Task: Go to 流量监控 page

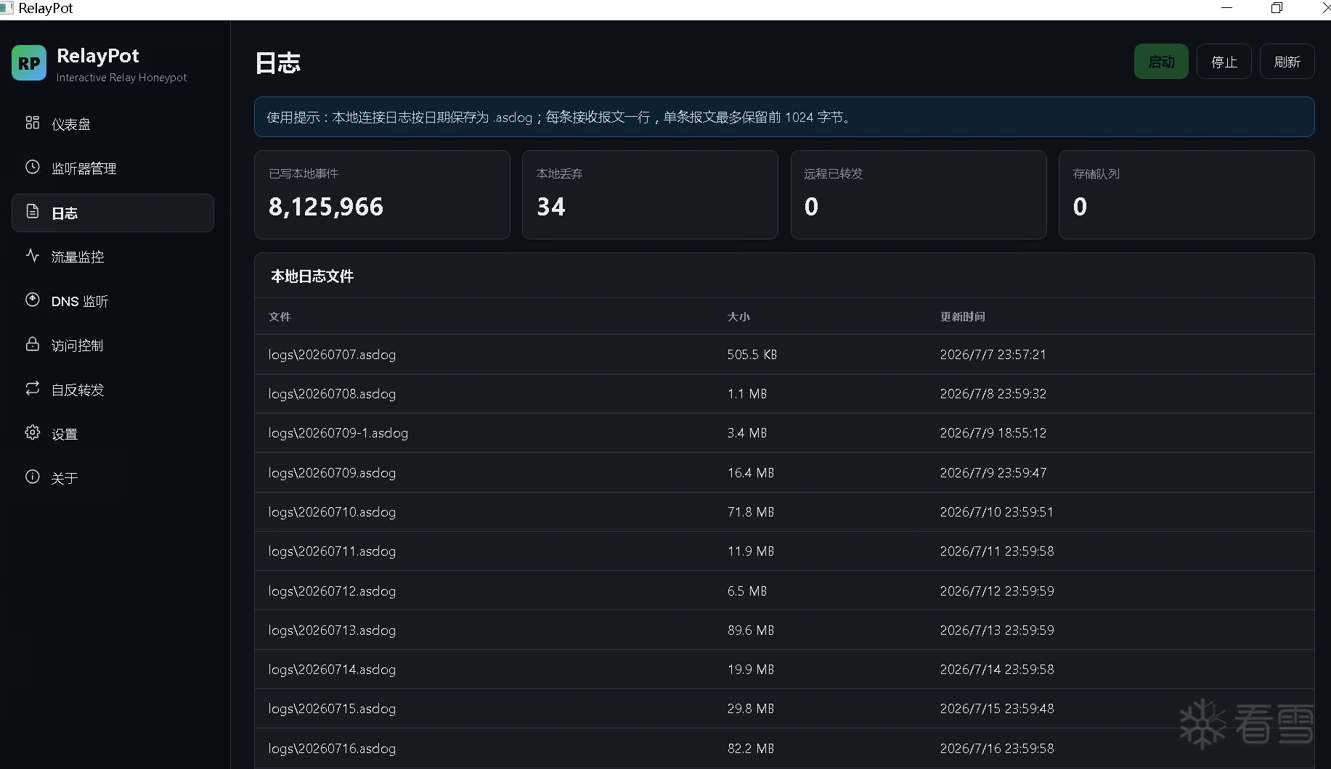Action: 113,257
